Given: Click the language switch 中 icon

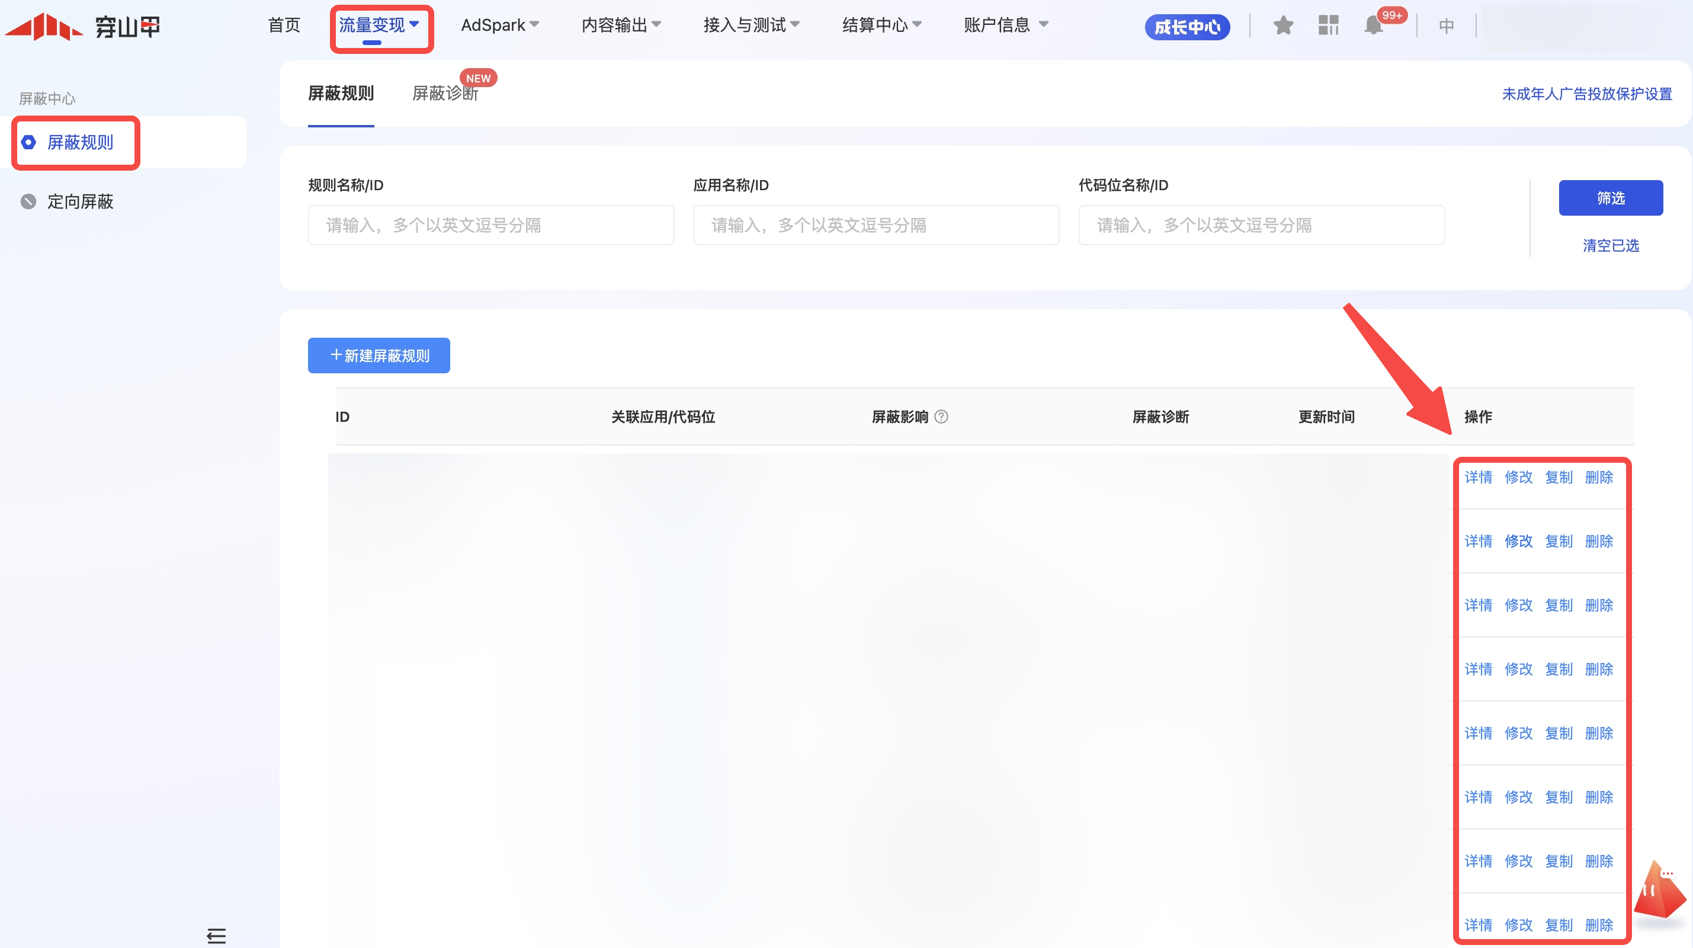Looking at the screenshot, I should 1446,25.
